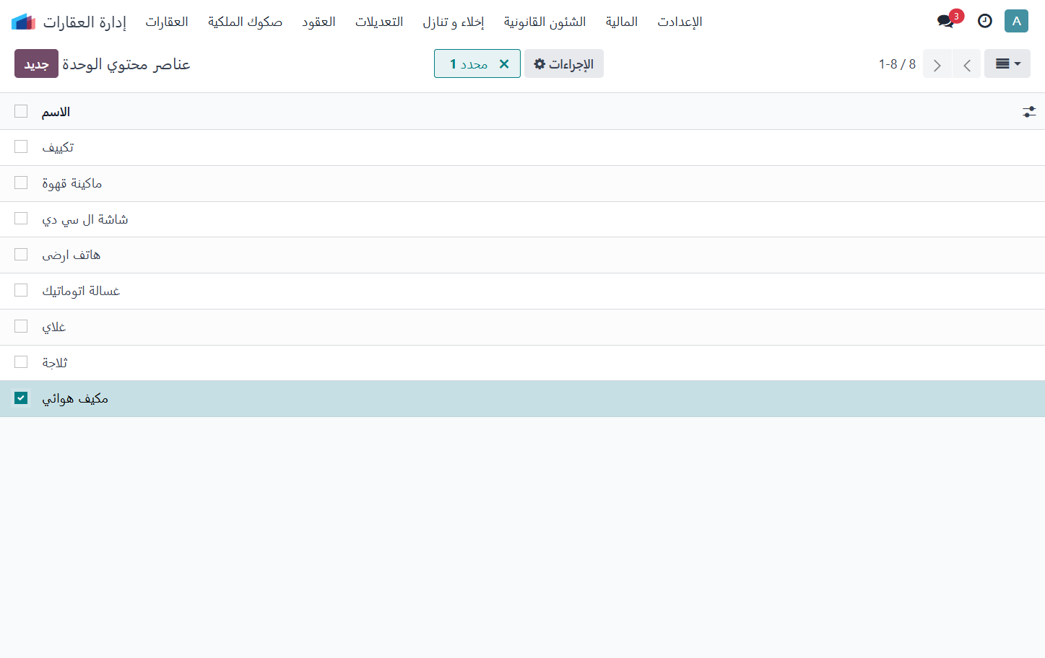Go to the previous page arrow

point(966,64)
